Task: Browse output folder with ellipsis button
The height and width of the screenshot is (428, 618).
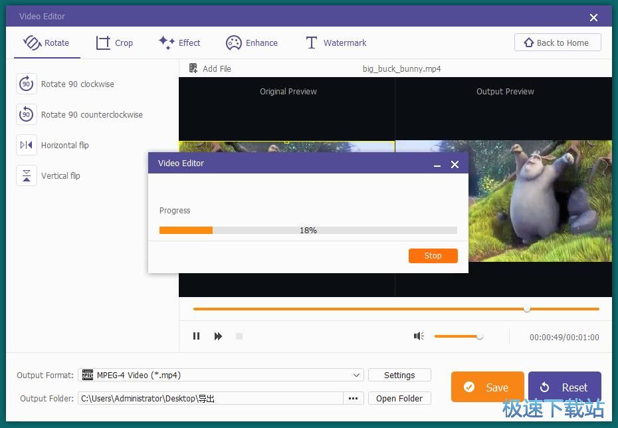Action: pyautogui.click(x=353, y=399)
